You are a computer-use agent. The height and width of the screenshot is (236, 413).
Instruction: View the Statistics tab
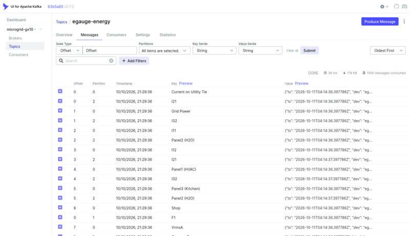[168, 35]
